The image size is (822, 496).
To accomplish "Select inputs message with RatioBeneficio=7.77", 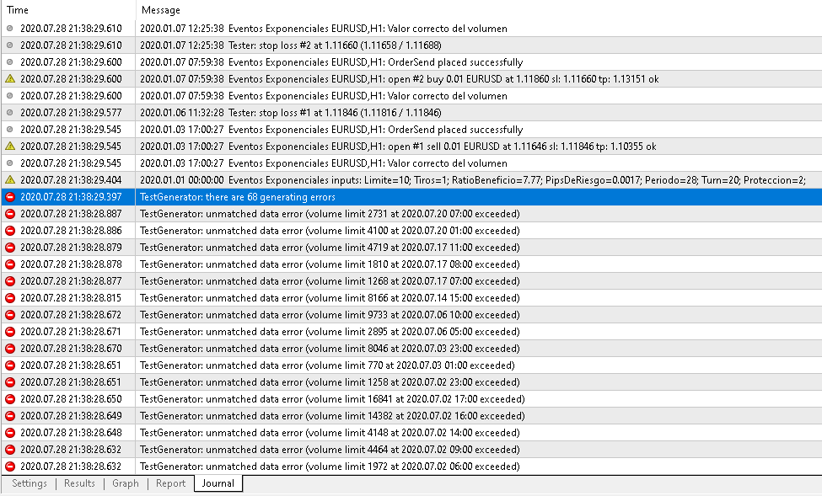I will point(472,180).
